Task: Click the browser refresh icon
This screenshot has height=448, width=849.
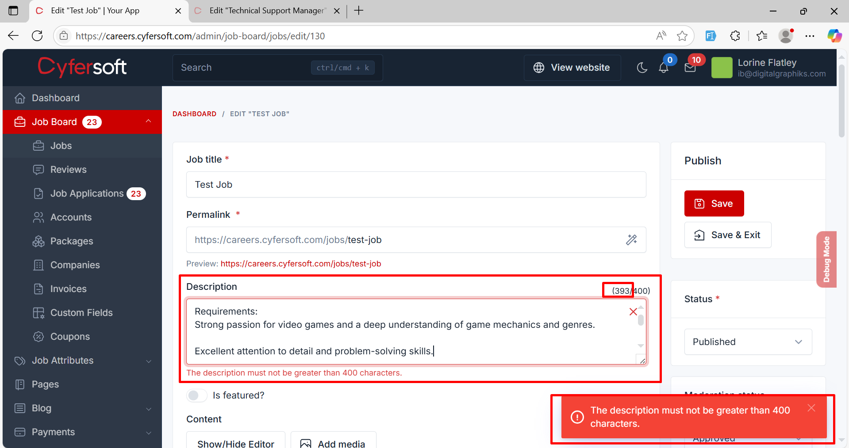Action: 37,36
